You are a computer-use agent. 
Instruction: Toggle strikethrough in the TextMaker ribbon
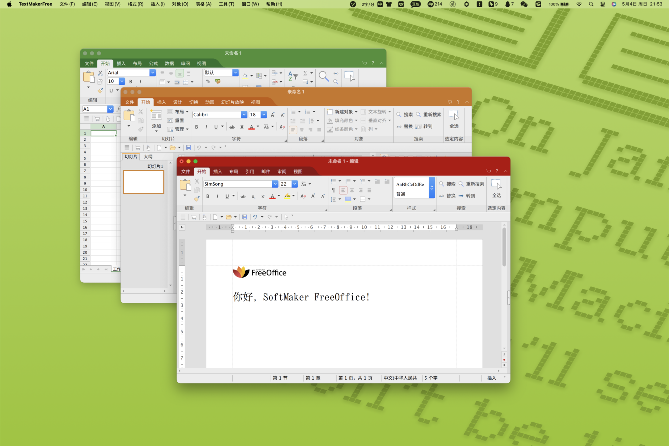[243, 197]
